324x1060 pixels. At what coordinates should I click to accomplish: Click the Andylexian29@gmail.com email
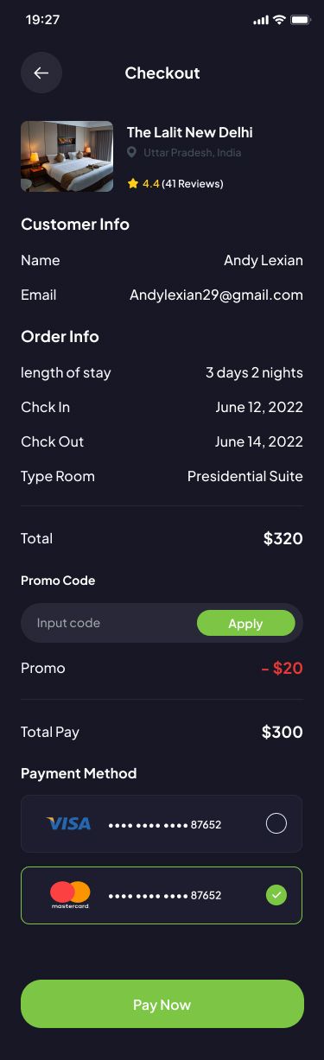pos(216,295)
